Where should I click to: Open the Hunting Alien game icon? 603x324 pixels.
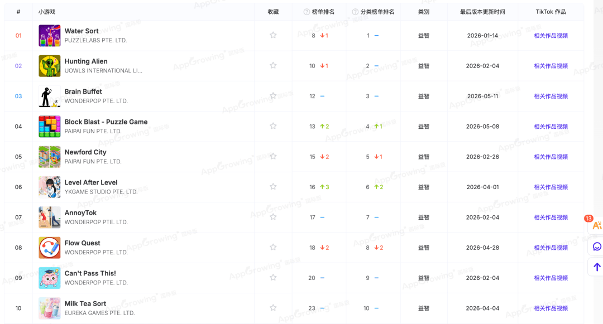(x=50, y=66)
